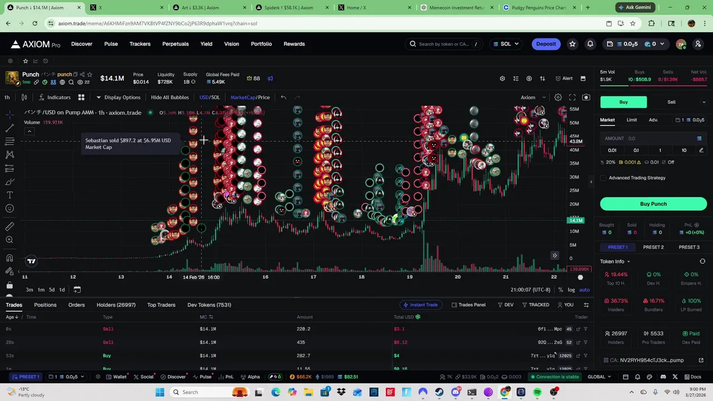Open the Trades Panel button

click(468, 305)
